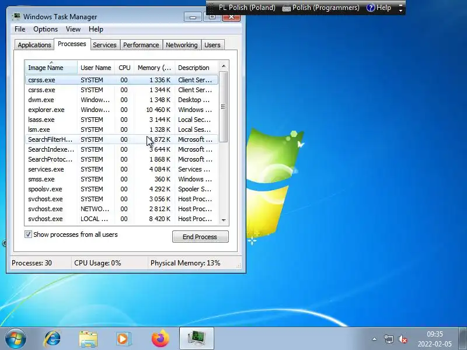Click the Processes: 30 status entry
The width and height of the screenshot is (467, 350).
[32, 263]
